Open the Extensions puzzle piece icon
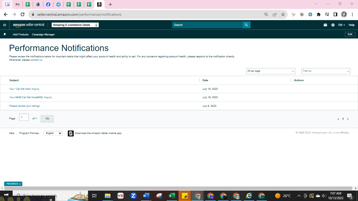358x201 pixels. click(319, 14)
